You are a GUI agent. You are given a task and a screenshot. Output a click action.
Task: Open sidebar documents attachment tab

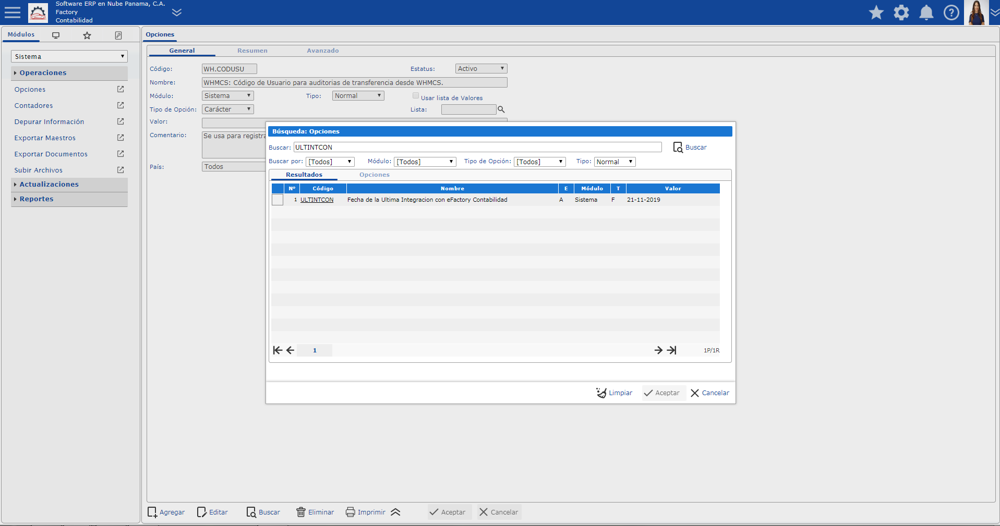pos(118,35)
